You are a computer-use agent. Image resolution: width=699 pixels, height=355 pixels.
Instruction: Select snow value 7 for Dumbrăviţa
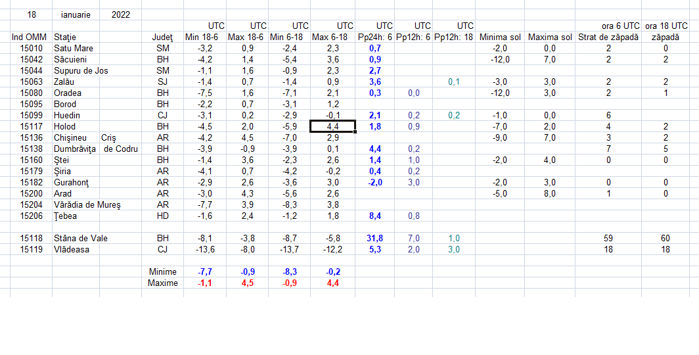pyautogui.click(x=608, y=149)
